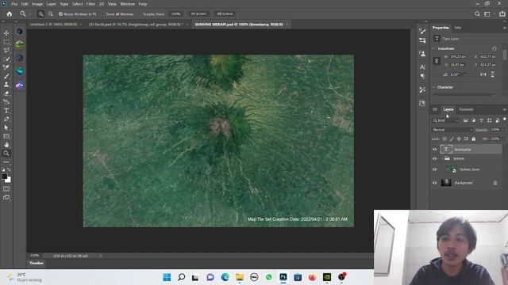Click the Home icon in options bar
The image size is (508, 285).
10,14
